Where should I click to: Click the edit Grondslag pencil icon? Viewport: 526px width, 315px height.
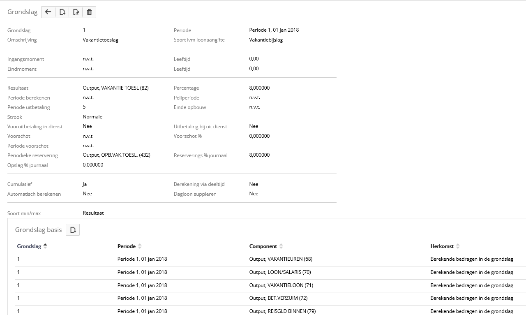tap(76, 12)
